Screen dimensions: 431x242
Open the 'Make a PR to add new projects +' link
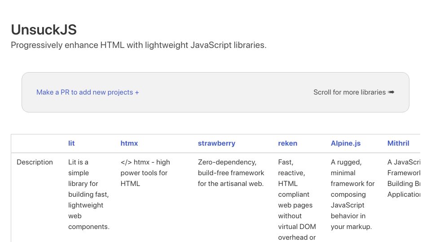[88, 92]
